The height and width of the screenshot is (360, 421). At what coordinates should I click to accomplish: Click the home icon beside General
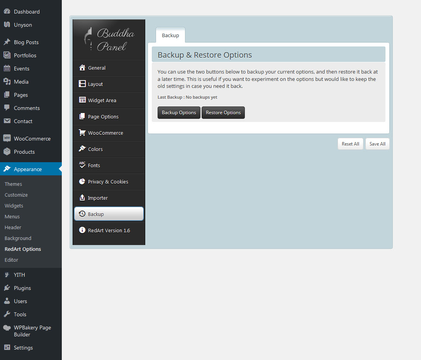[82, 68]
